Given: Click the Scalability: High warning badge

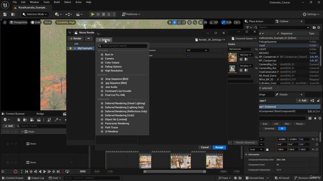Looking at the screenshot, I should (x=65, y=22).
